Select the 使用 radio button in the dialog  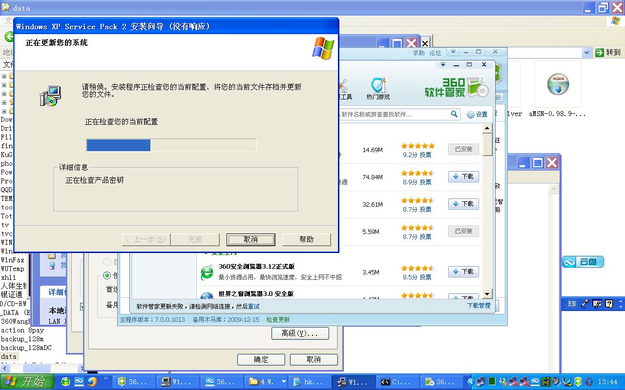pos(107,276)
